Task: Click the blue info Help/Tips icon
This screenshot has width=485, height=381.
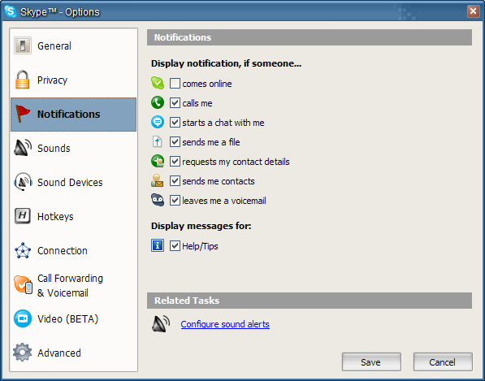Action: click(158, 245)
